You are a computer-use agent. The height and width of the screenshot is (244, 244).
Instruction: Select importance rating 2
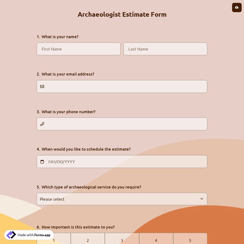coord(88,239)
